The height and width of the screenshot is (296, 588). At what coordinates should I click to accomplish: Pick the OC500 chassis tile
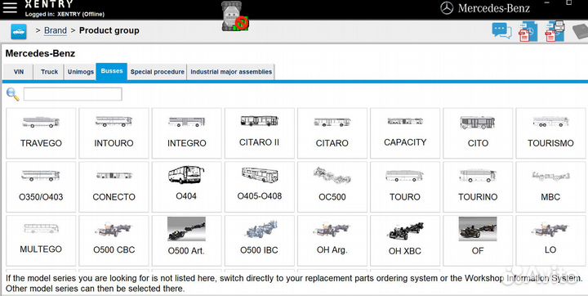click(332, 186)
